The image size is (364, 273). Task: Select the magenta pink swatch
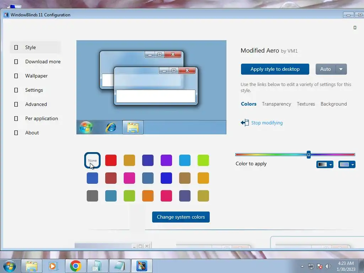pyautogui.click(x=129, y=178)
